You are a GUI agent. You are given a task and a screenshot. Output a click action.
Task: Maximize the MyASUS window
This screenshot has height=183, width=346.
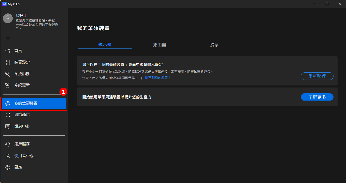pos(327,4)
